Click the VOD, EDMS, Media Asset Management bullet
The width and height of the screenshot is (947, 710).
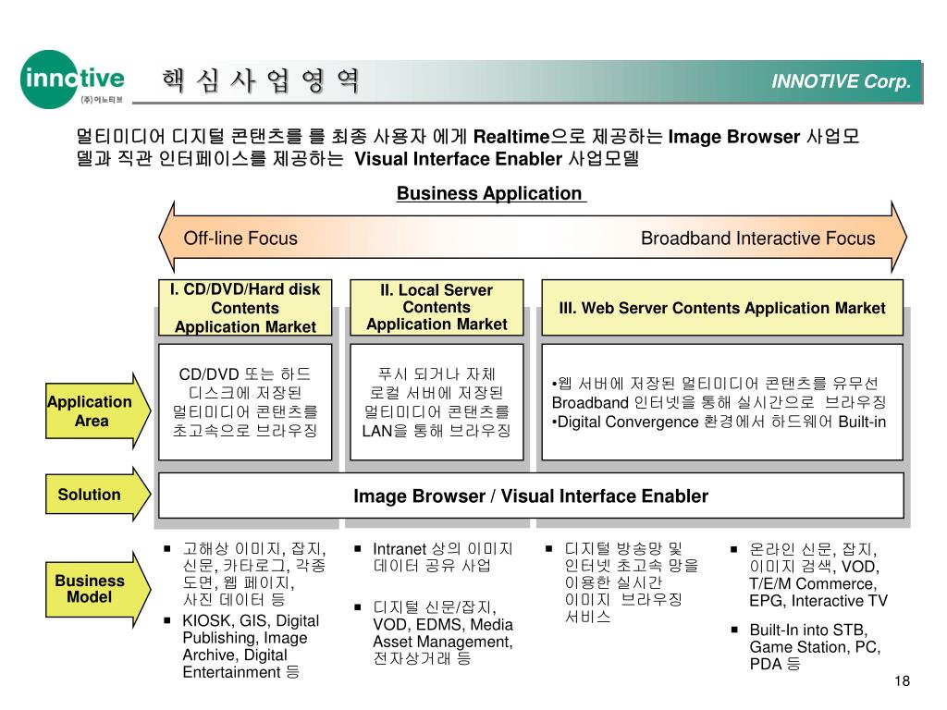435,632
